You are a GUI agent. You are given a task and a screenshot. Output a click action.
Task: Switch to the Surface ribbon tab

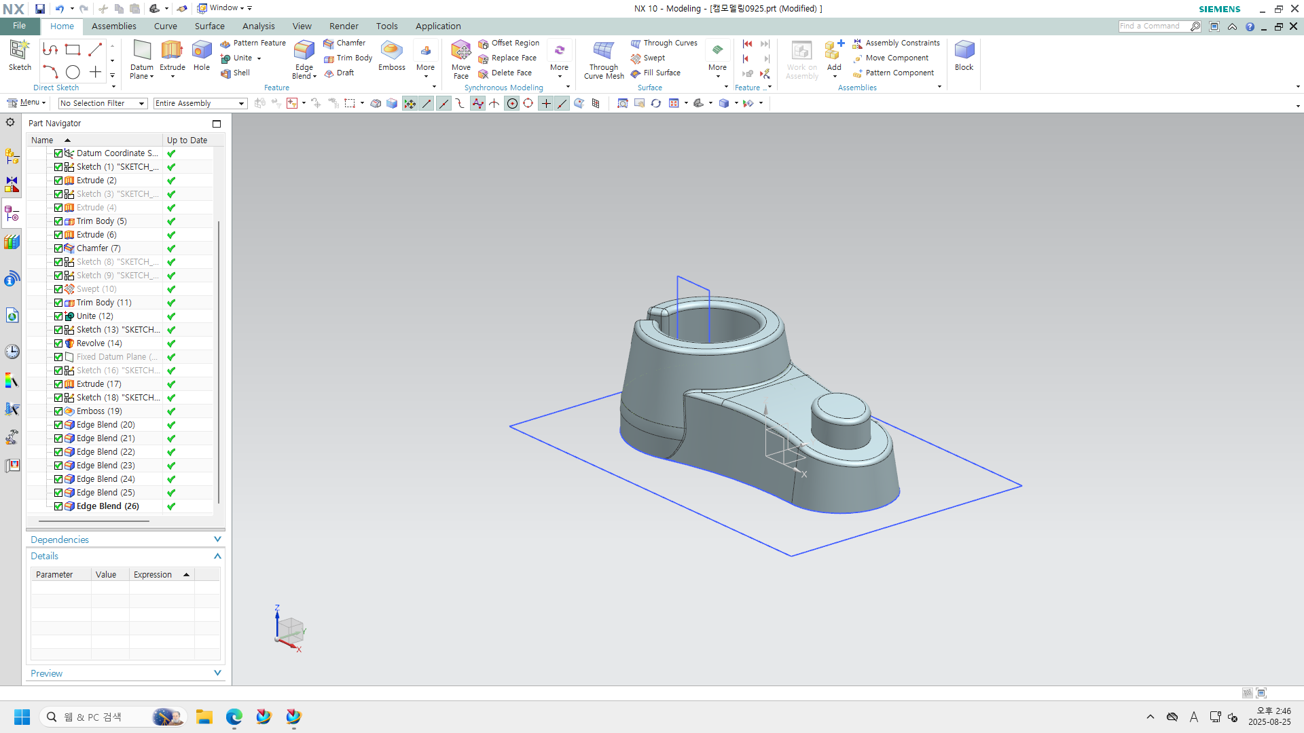[209, 26]
